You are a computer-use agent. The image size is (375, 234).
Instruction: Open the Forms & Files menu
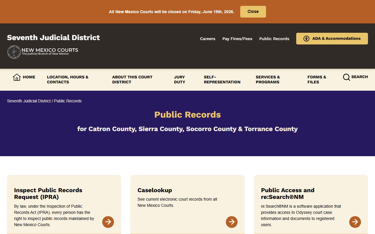click(317, 80)
